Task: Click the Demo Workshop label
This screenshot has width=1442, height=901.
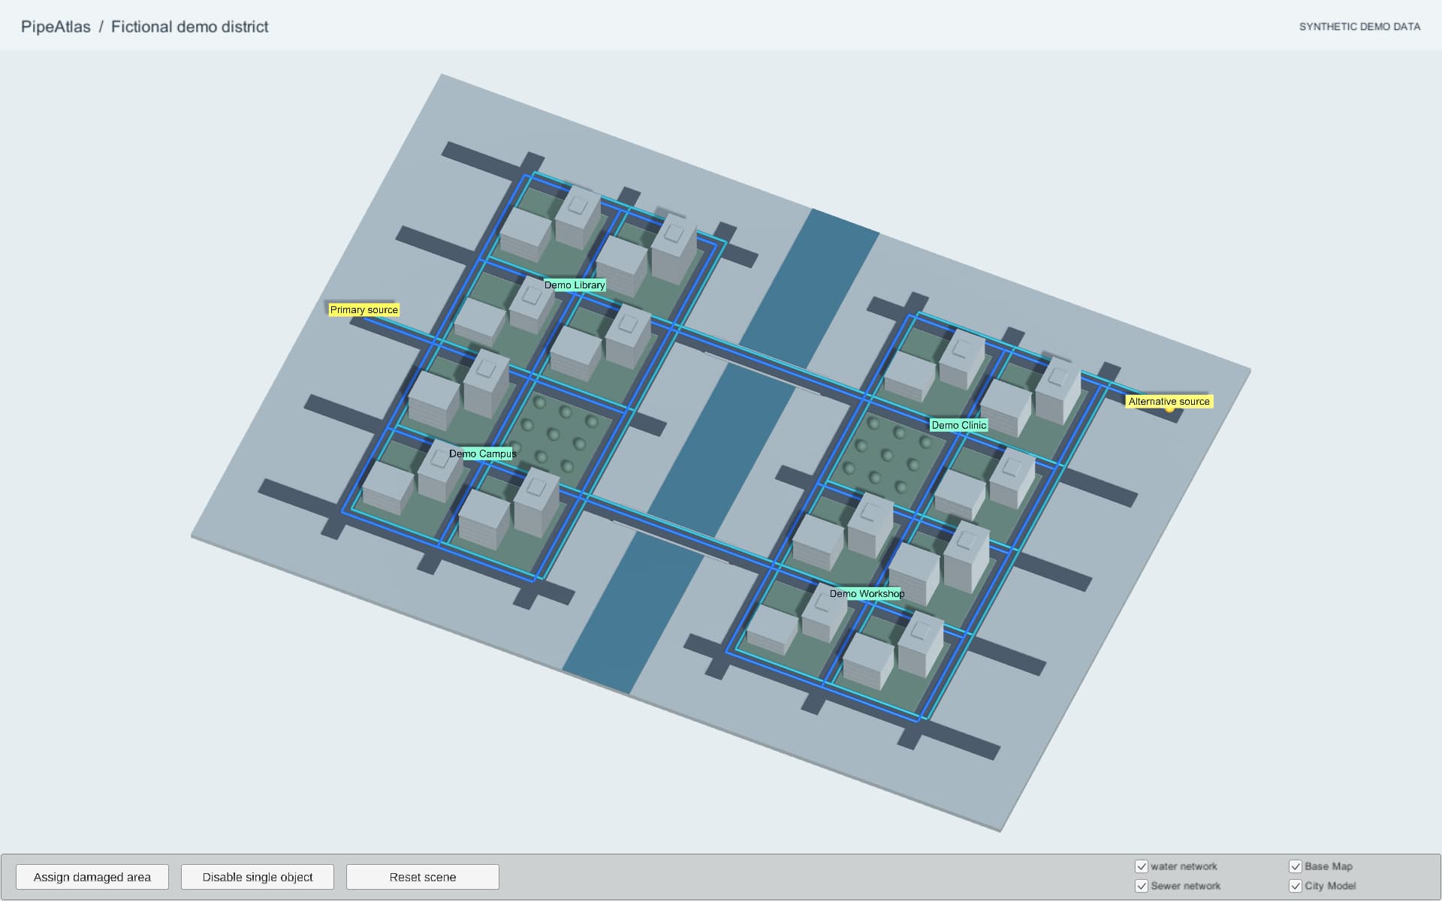Action: click(x=867, y=594)
